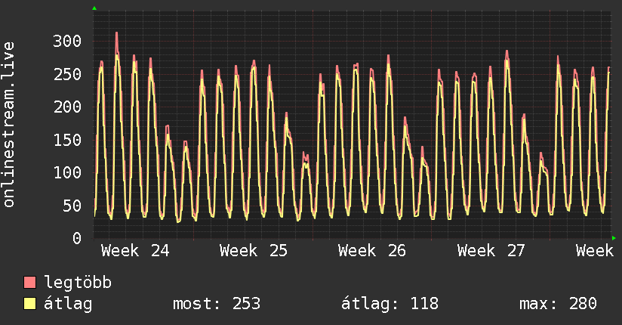This screenshot has height=325, width=622.
Task: Click the cut-off Week label at right edge
Action: click(x=595, y=251)
